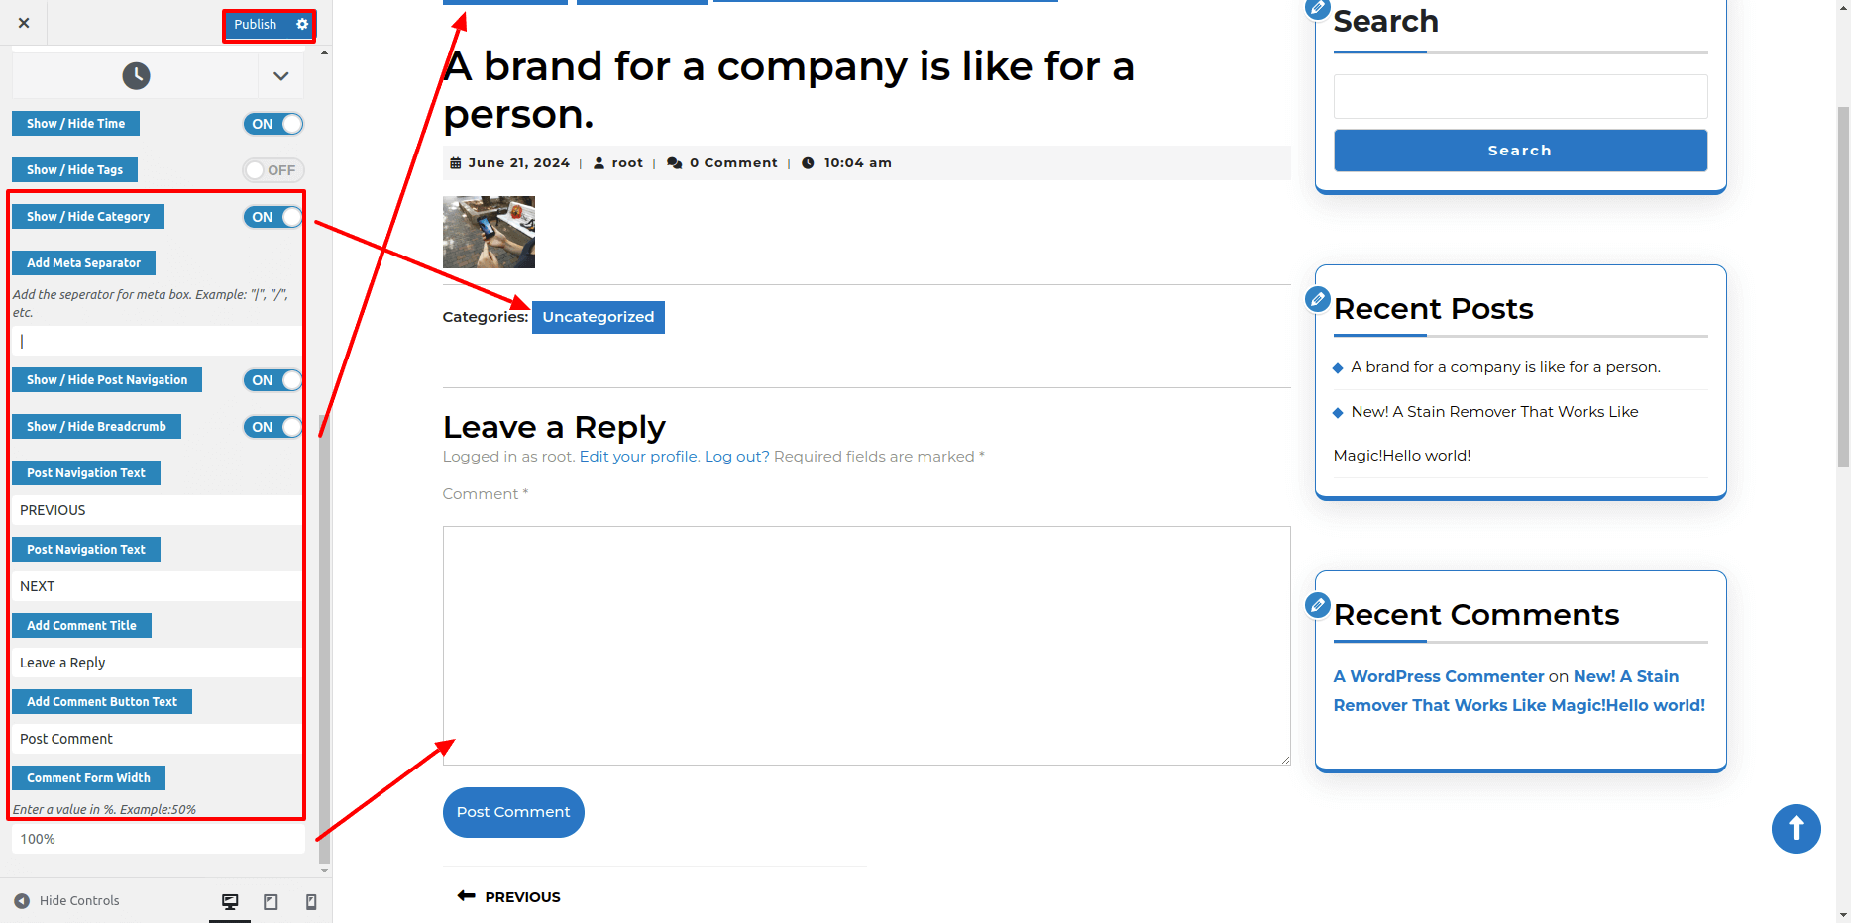Open the Edit your profile link

click(x=639, y=457)
